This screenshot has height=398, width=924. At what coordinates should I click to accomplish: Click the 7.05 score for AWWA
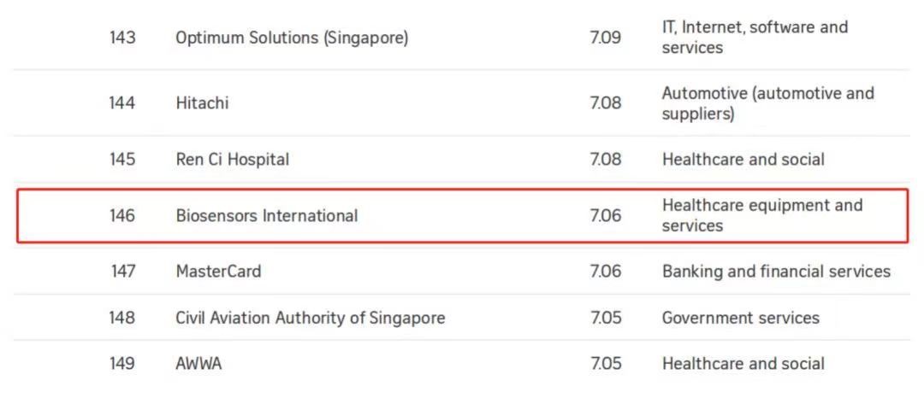605,364
